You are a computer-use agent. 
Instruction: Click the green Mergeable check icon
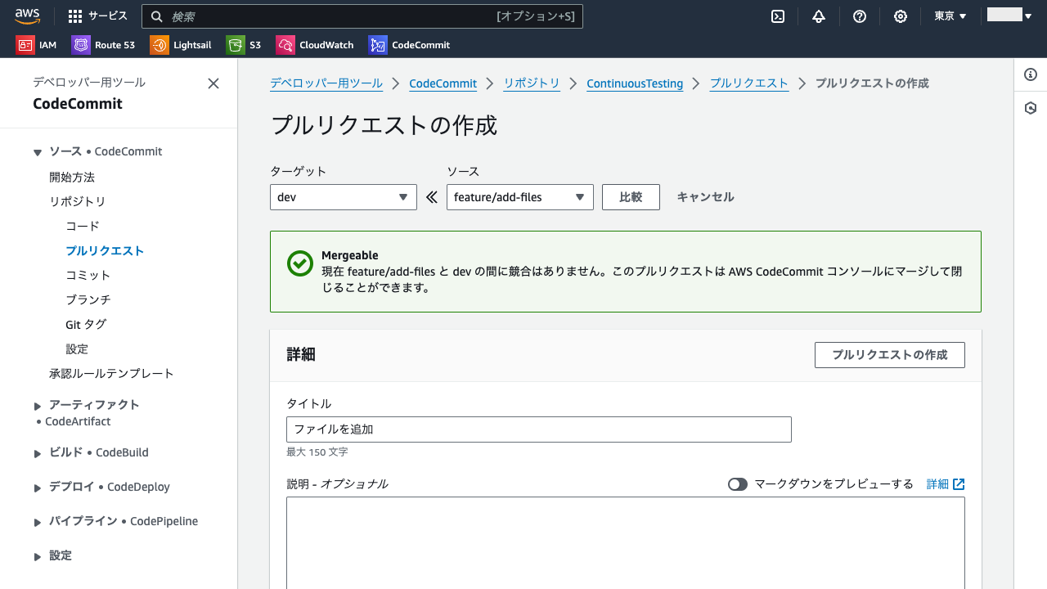coord(300,263)
